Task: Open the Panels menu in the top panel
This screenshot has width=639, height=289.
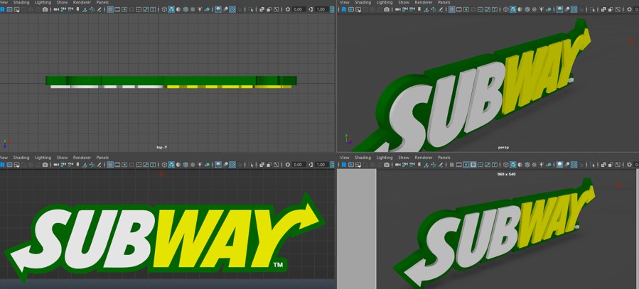Action: tap(102, 2)
